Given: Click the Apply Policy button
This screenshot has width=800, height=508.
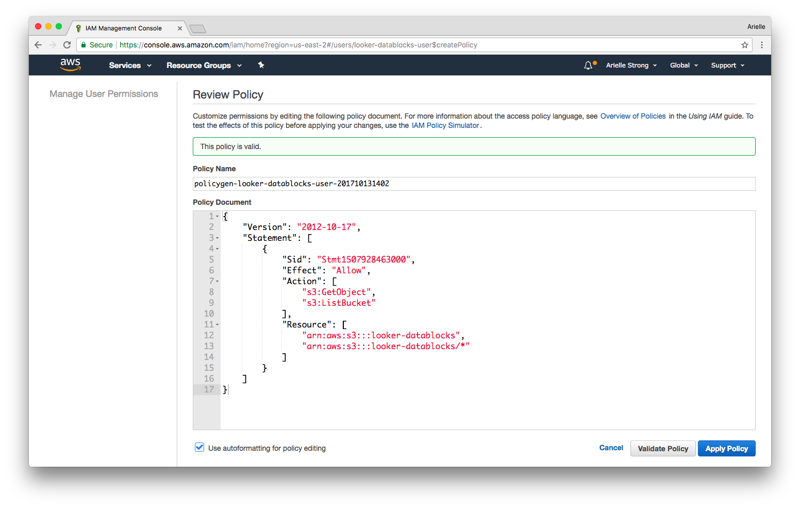Looking at the screenshot, I should (x=727, y=449).
